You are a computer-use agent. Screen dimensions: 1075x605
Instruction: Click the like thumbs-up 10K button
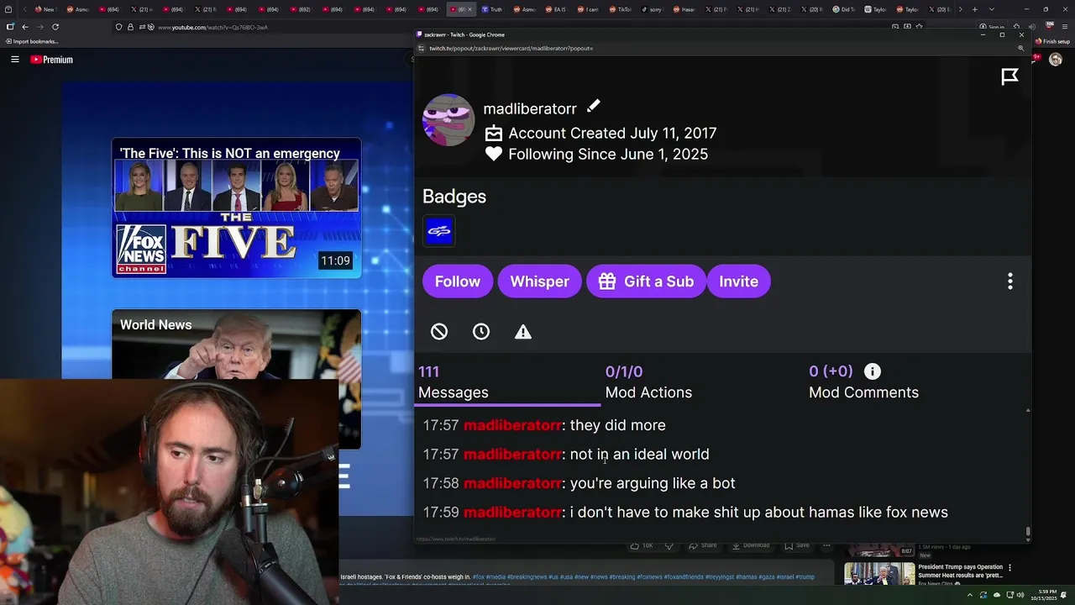(x=642, y=545)
